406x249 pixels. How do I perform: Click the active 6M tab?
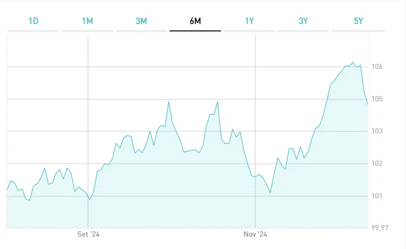[195, 21]
